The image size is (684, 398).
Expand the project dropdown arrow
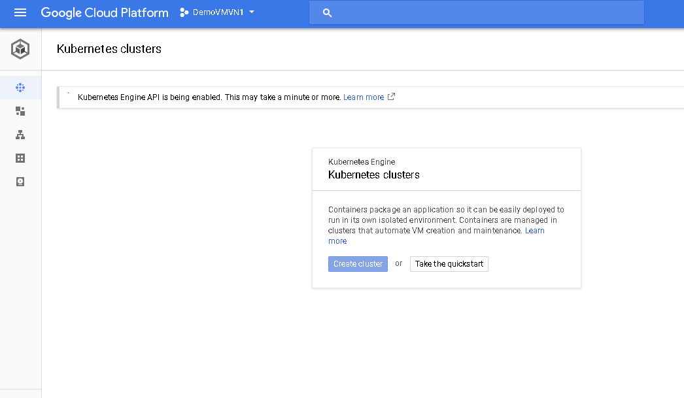pos(252,12)
